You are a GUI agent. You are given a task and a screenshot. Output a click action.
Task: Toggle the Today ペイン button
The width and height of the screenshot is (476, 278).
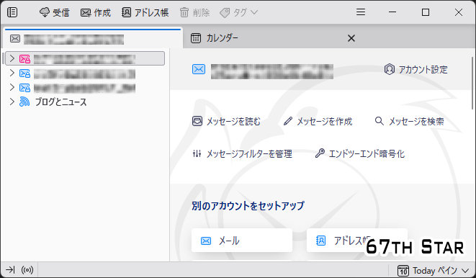[x=433, y=270]
